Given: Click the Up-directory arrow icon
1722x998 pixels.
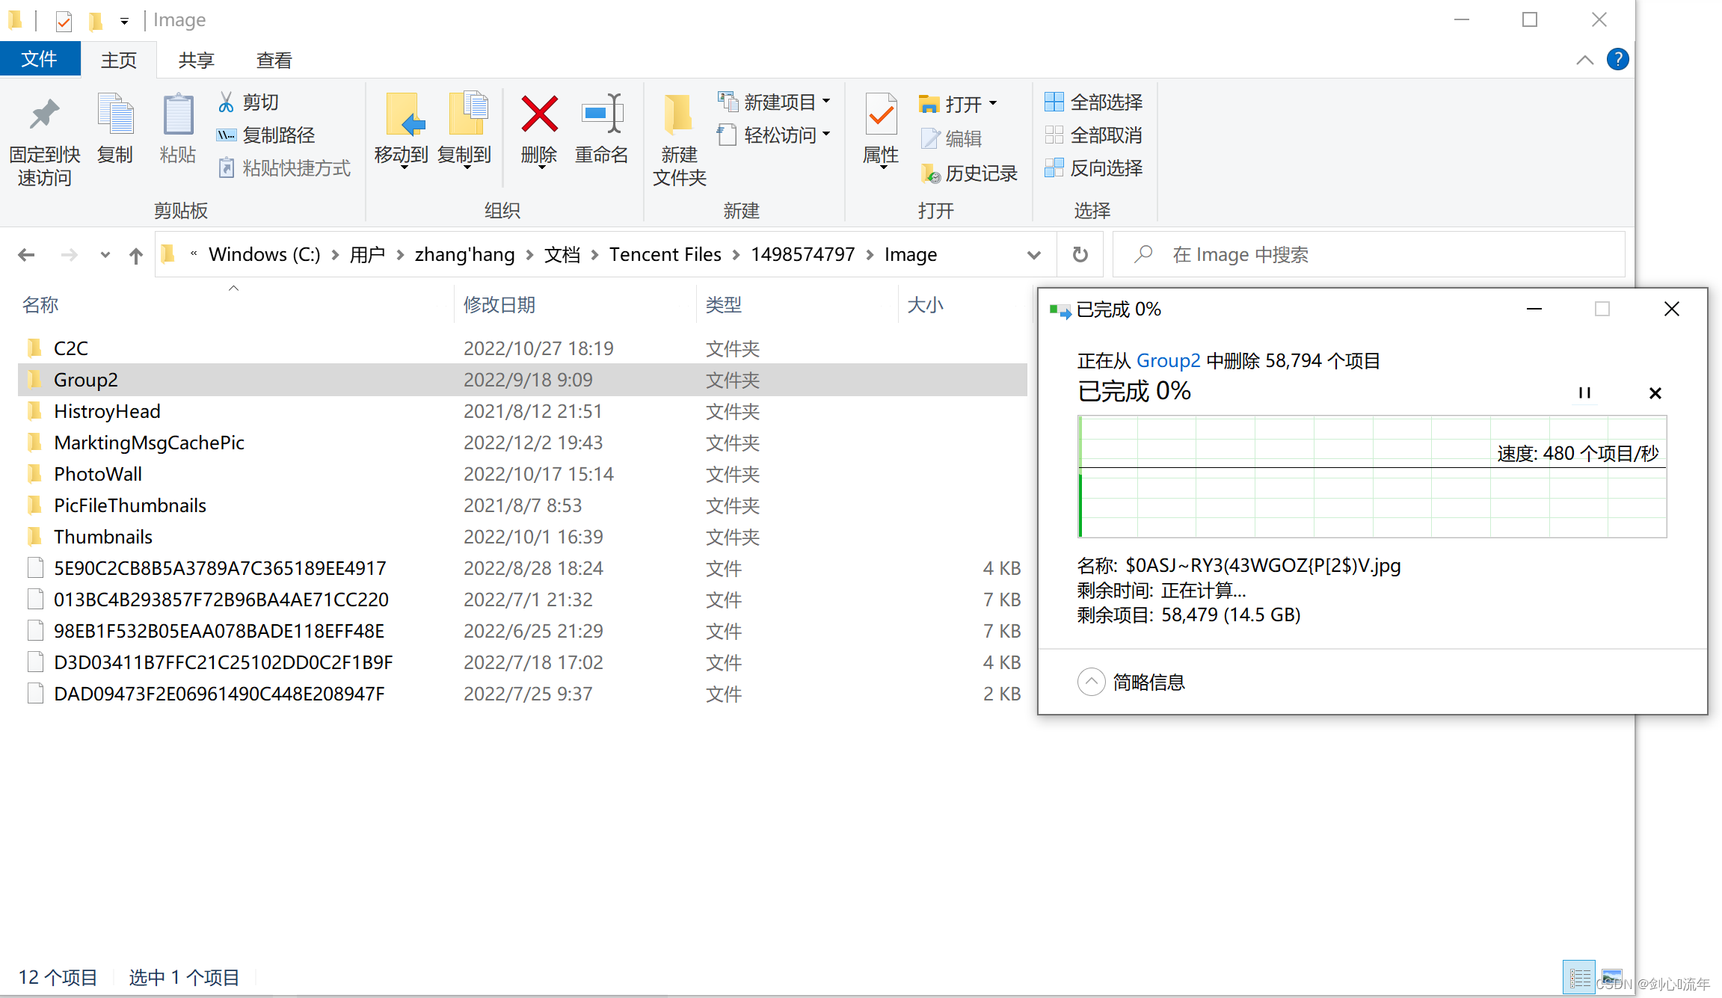Looking at the screenshot, I should [x=135, y=256].
